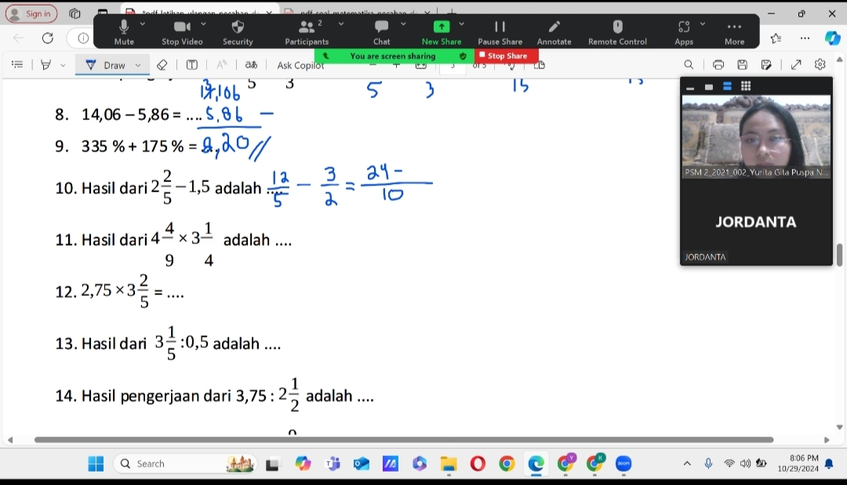
Task: Click the vertical scrollbar thumb
Action: [839, 255]
